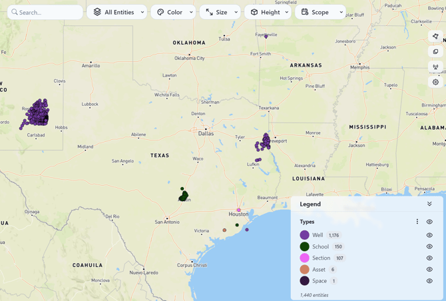Click the purple Well color swatch
The height and width of the screenshot is (301, 446).
click(304, 235)
